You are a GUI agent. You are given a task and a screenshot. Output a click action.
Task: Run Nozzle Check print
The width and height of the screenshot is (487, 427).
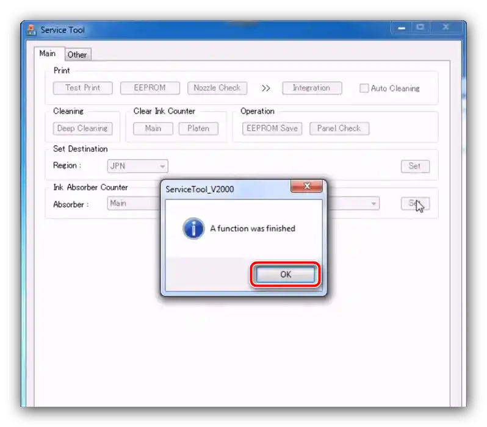[217, 88]
